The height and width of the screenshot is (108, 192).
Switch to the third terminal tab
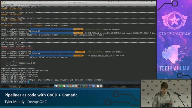coord(35,5)
